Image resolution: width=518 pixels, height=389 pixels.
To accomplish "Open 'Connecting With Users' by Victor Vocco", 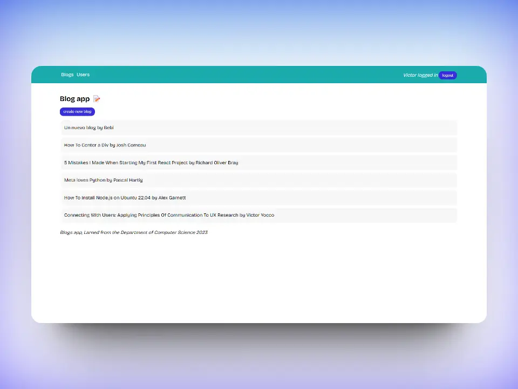I will pyautogui.click(x=169, y=214).
